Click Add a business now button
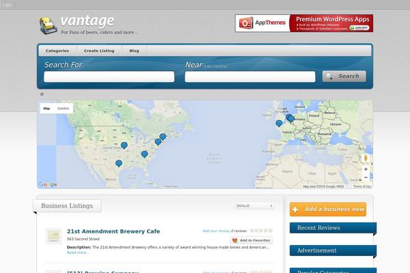The width and height of the screenshot is (410, 273). [x=328, y=210]
